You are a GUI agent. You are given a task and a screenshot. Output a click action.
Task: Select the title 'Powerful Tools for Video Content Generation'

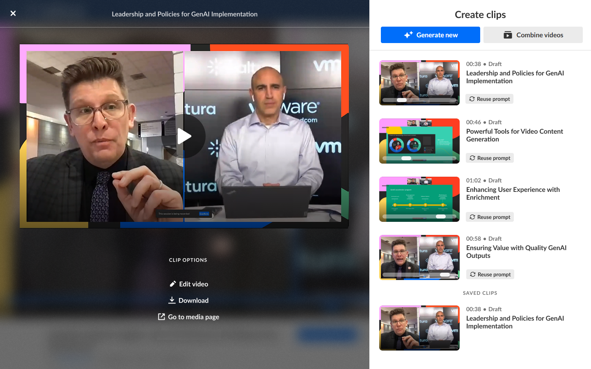[x=515, y=135]
